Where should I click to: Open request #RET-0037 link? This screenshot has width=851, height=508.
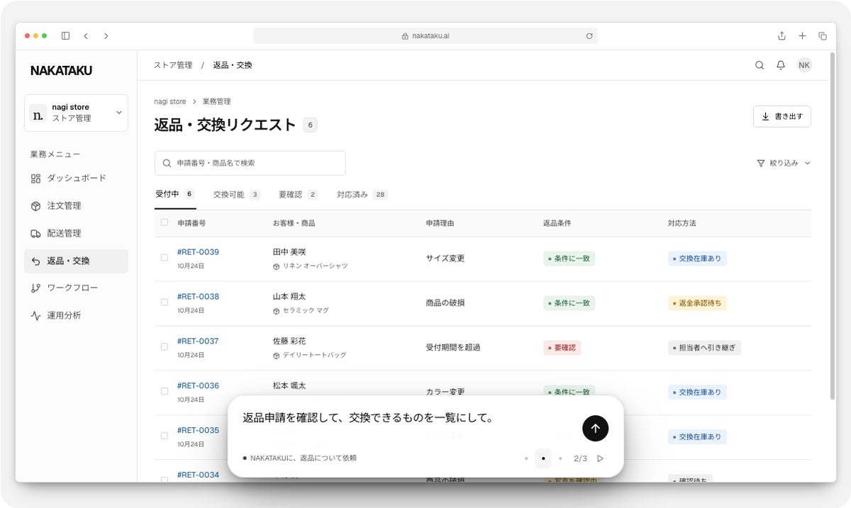click(x=198, y=342)
